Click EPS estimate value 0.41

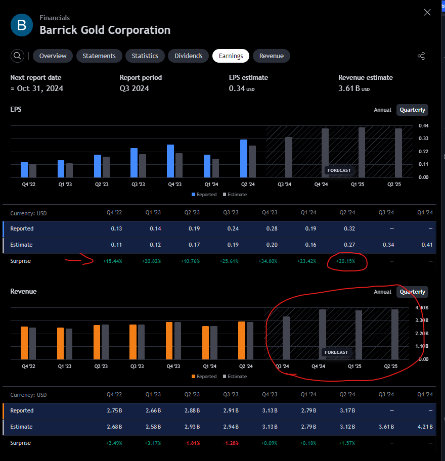pyautogui.click(x=427, y=245)
